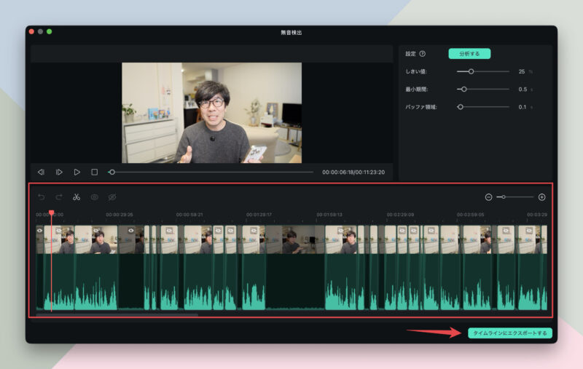Image resolution: width=583 pixels, height=369 pixels.
Task: Toggle eye icon on the first timeline clip
Action: pos(40,231)
